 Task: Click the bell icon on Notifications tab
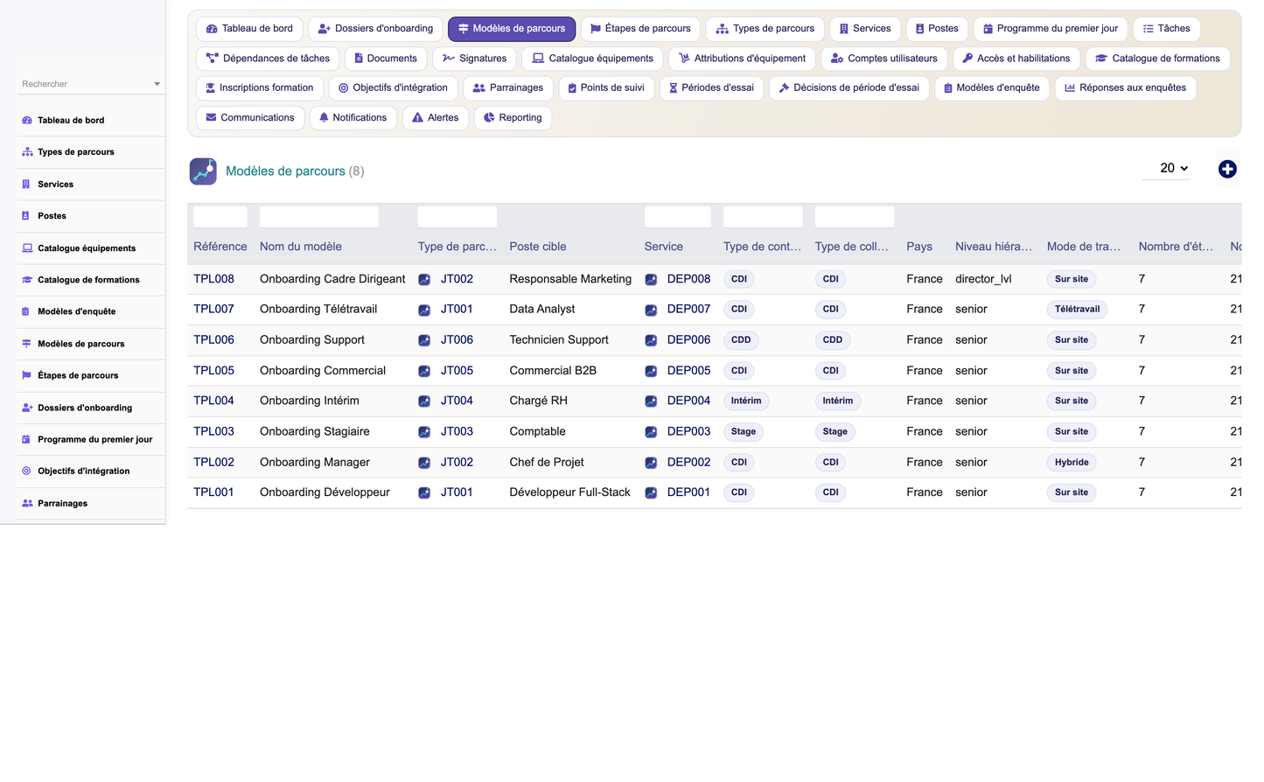click(x=324, y=117)
